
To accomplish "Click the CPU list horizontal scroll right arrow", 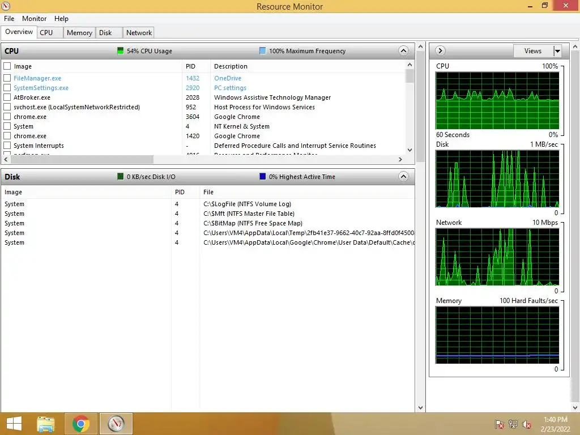I will tap(400, 159).
